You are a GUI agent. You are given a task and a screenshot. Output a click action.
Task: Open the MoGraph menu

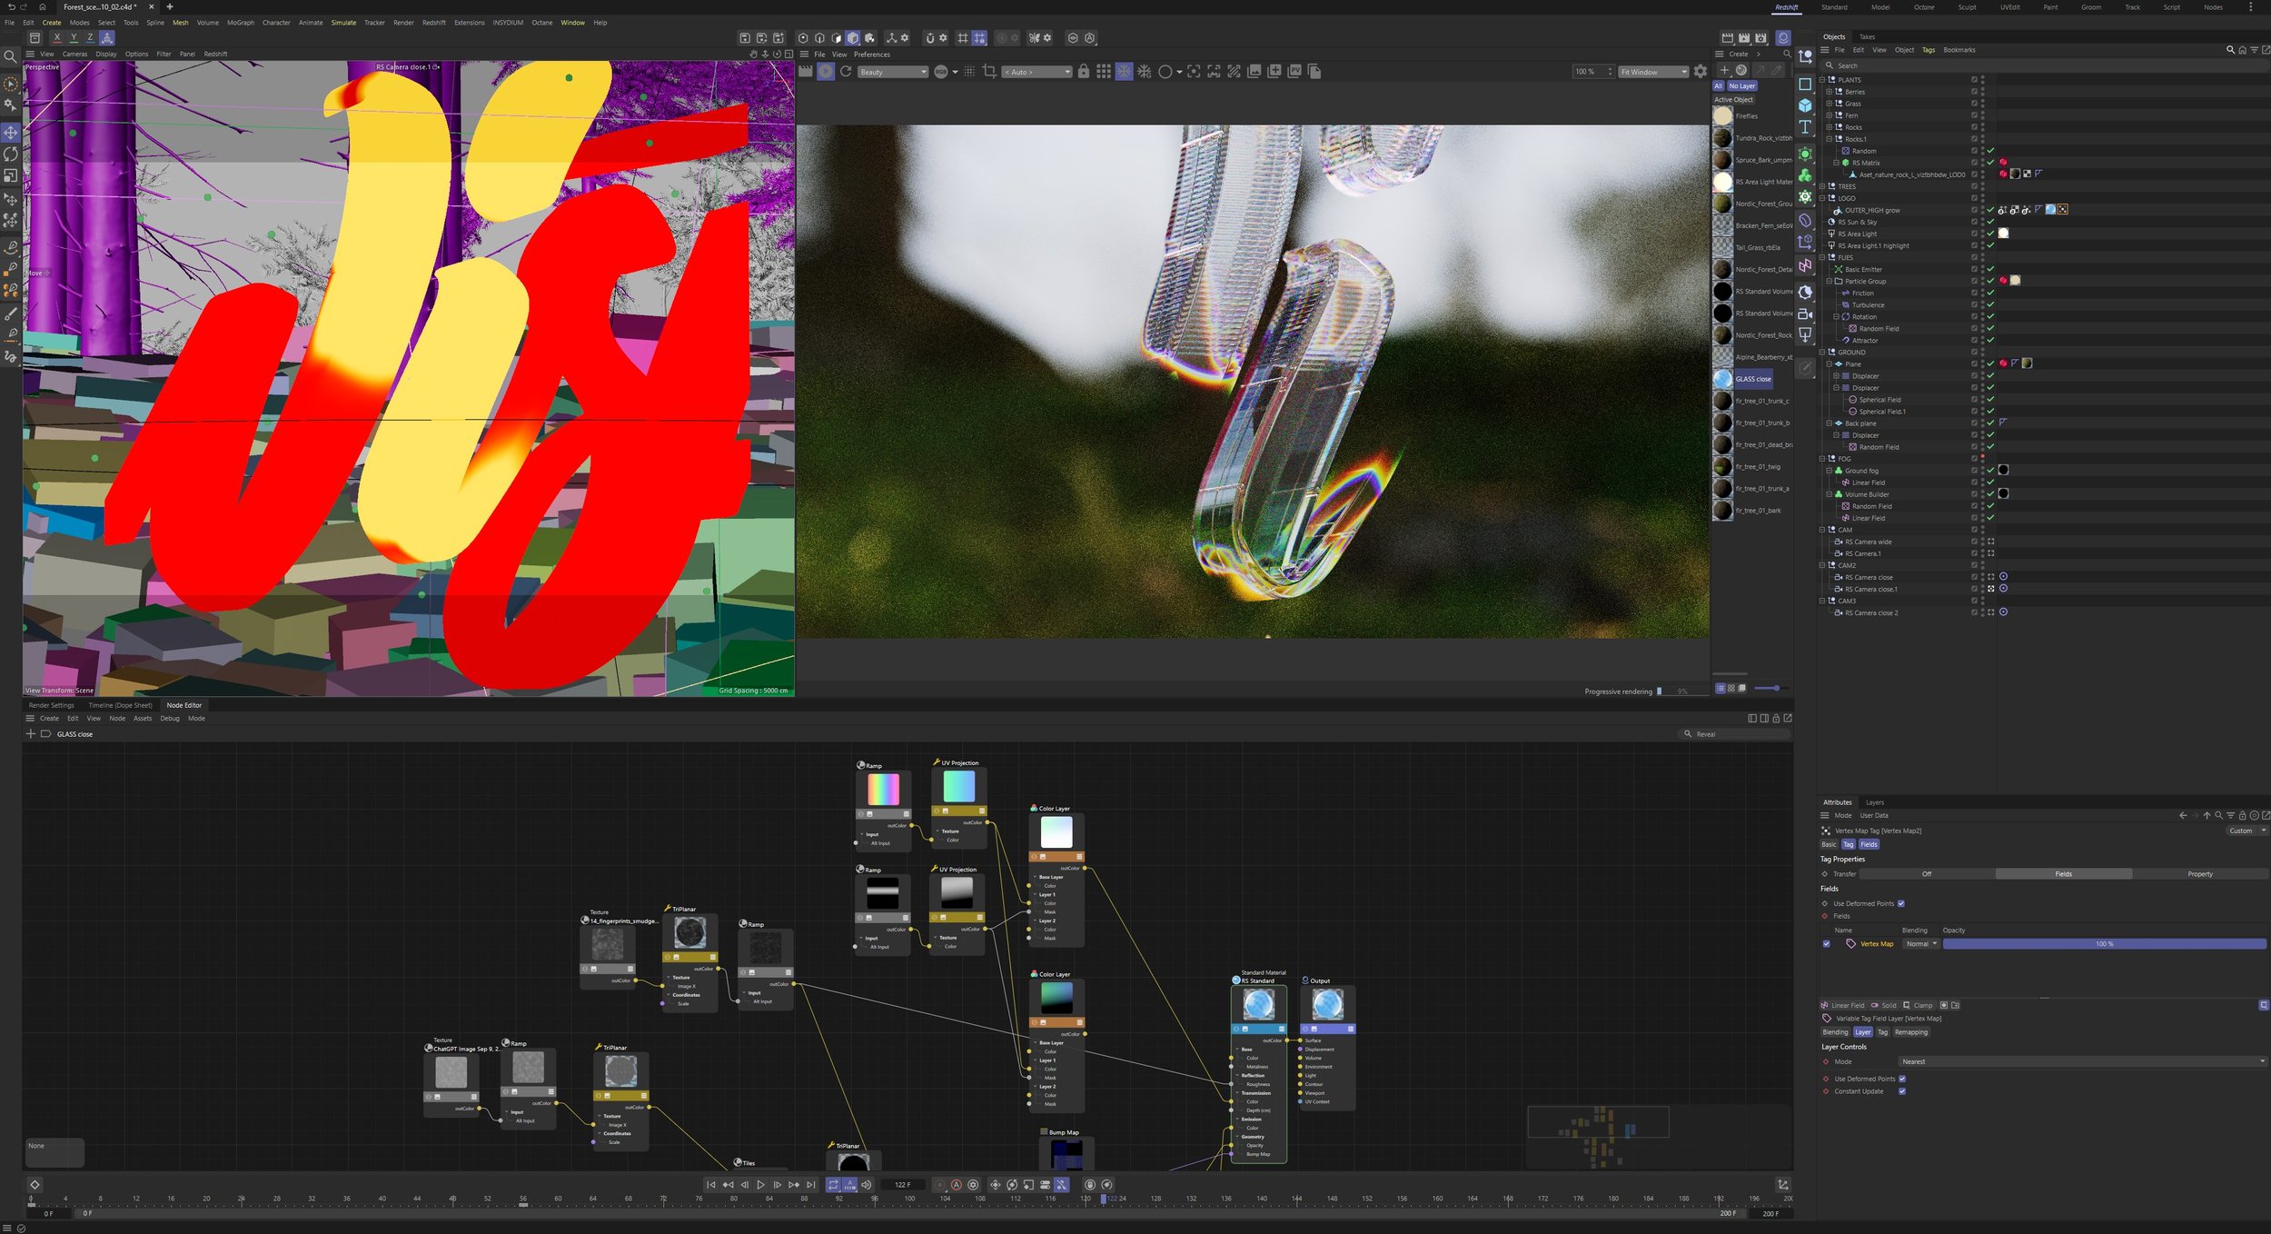(241, 23)
